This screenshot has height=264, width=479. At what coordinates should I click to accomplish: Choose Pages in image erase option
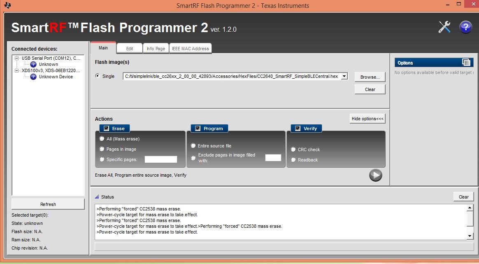[x=102, y=149]
